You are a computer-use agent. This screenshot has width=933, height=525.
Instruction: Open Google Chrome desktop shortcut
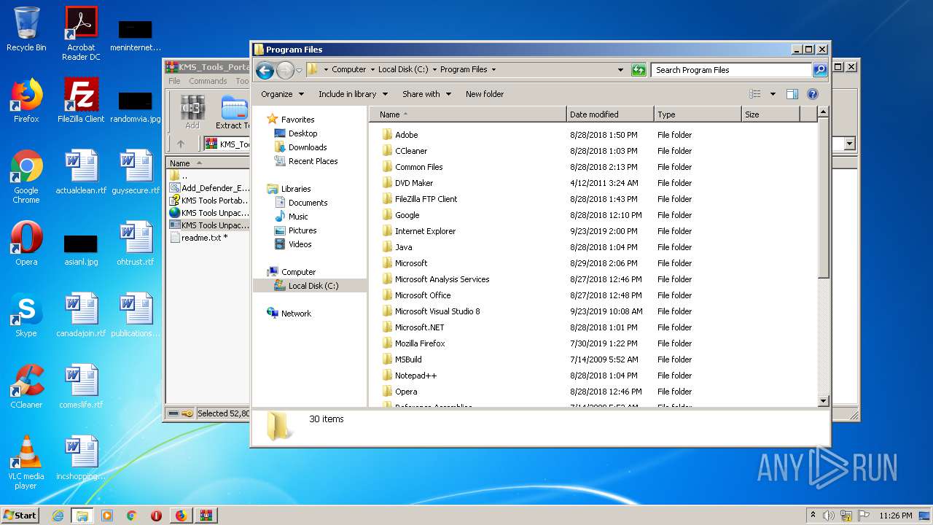pyautogui.click(x=26, y=176)
